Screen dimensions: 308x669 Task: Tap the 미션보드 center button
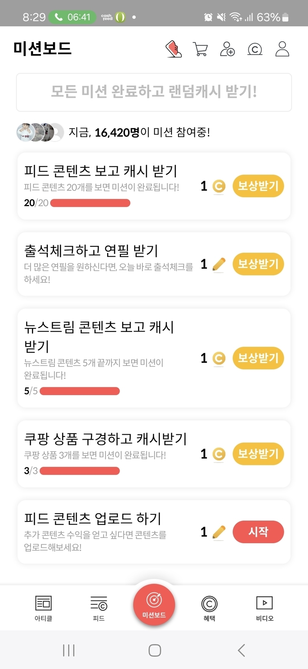tap(154, 604)
